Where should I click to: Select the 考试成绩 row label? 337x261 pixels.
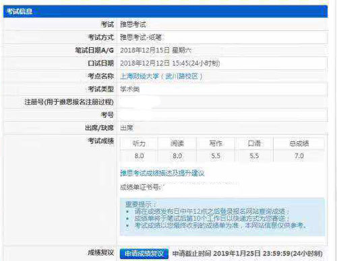pyautogui.click(x=101, y=141)
